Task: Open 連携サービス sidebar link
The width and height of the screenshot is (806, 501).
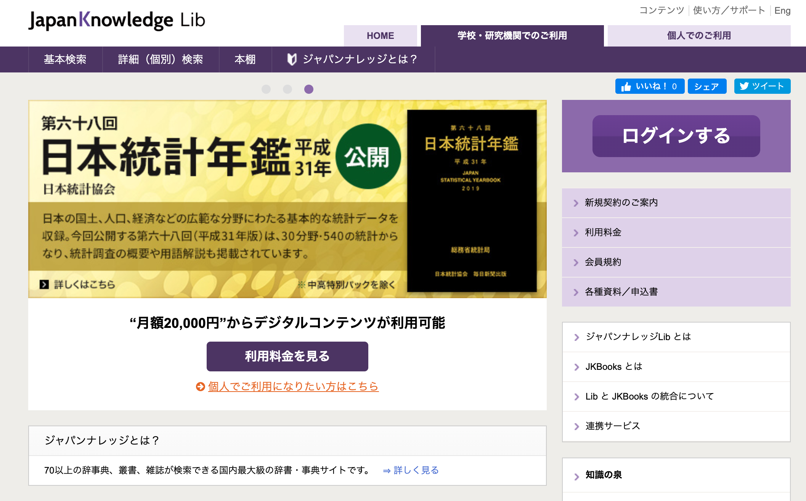Action: pos(676,426)
